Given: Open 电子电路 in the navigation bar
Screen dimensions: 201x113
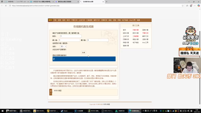Looking at the screenshot, I should tap(125, 20).
